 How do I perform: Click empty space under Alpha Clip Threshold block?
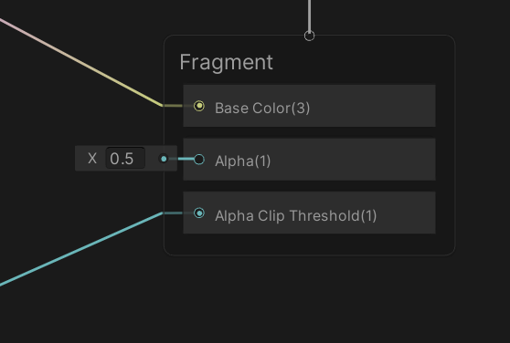click(309, 244)
